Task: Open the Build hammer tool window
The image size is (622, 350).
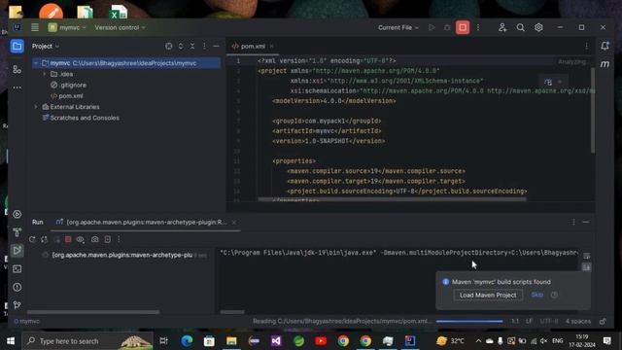Action: [x=17, y=232]
